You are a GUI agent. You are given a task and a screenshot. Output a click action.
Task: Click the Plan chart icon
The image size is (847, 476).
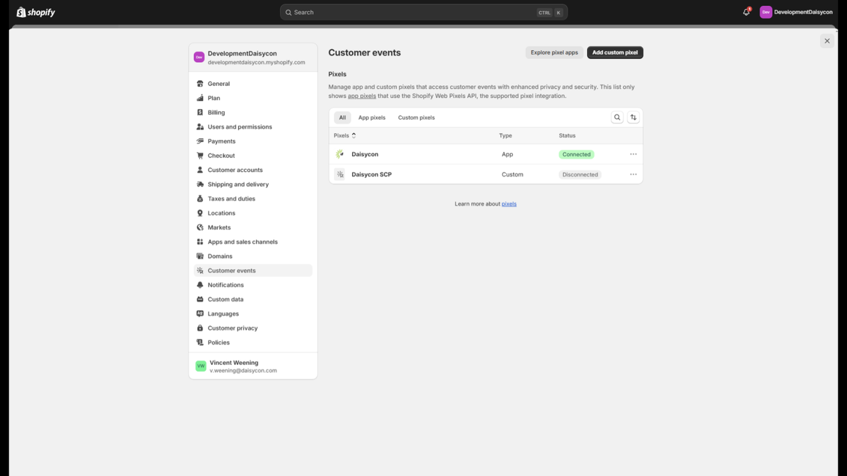click(201, 98)
